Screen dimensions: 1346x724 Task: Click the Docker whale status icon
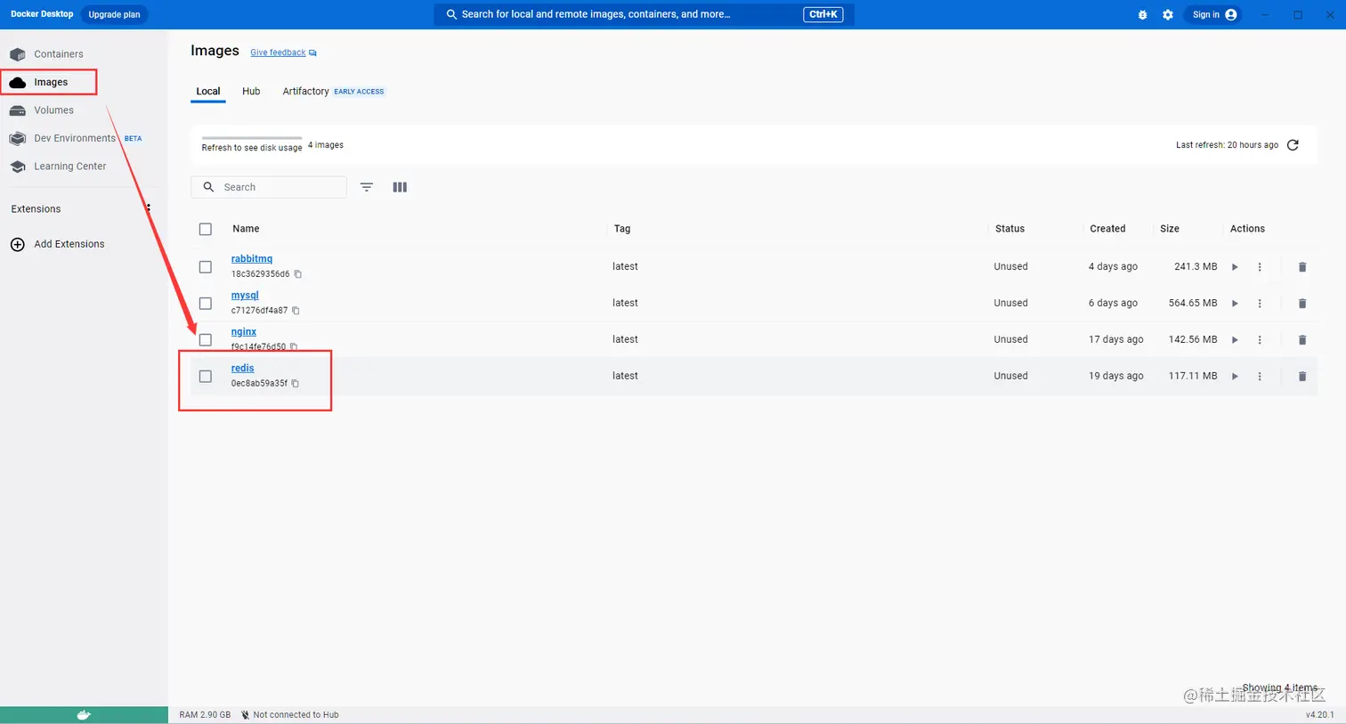(84, 715)
